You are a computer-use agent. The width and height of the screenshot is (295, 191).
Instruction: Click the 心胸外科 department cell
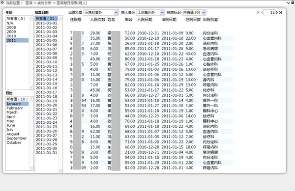210,64
